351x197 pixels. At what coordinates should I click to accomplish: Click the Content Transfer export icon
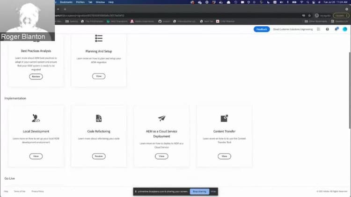(x=224, y=118)
